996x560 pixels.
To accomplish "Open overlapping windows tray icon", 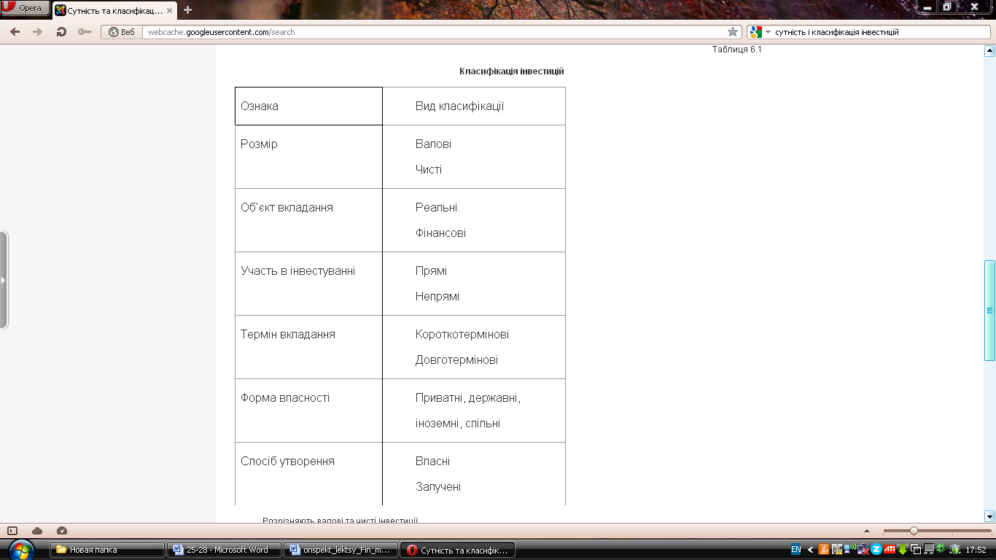I will pos(915,550).
